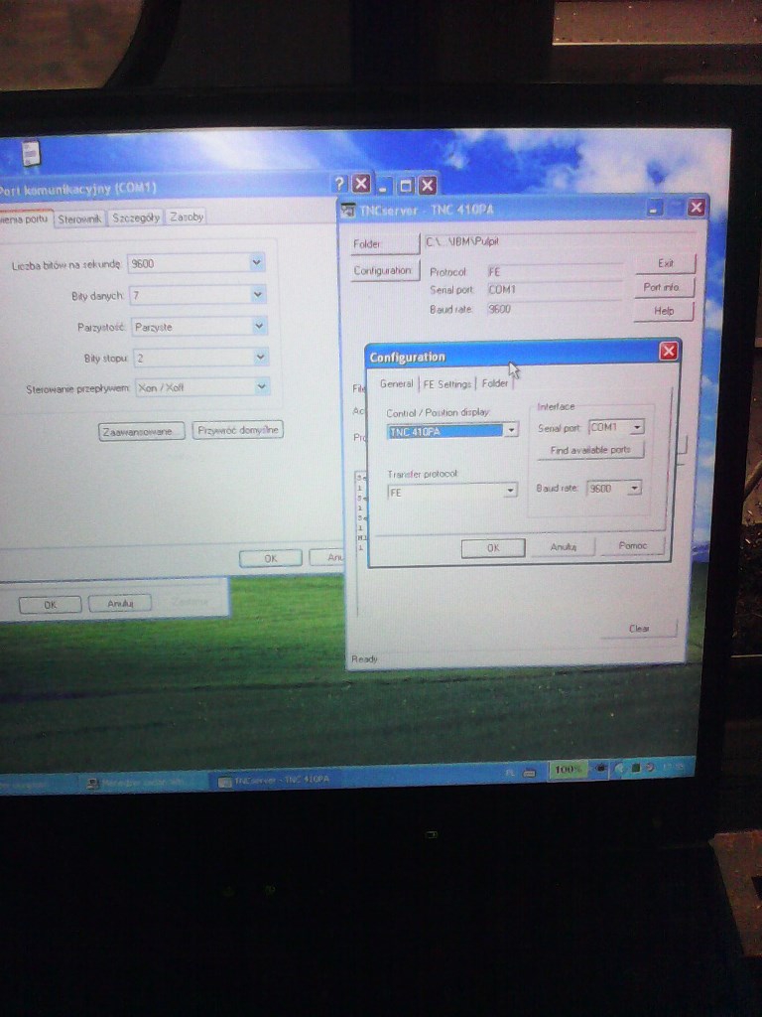Open the Parzystość dropdown showing Parzyste

click(198, 326)
